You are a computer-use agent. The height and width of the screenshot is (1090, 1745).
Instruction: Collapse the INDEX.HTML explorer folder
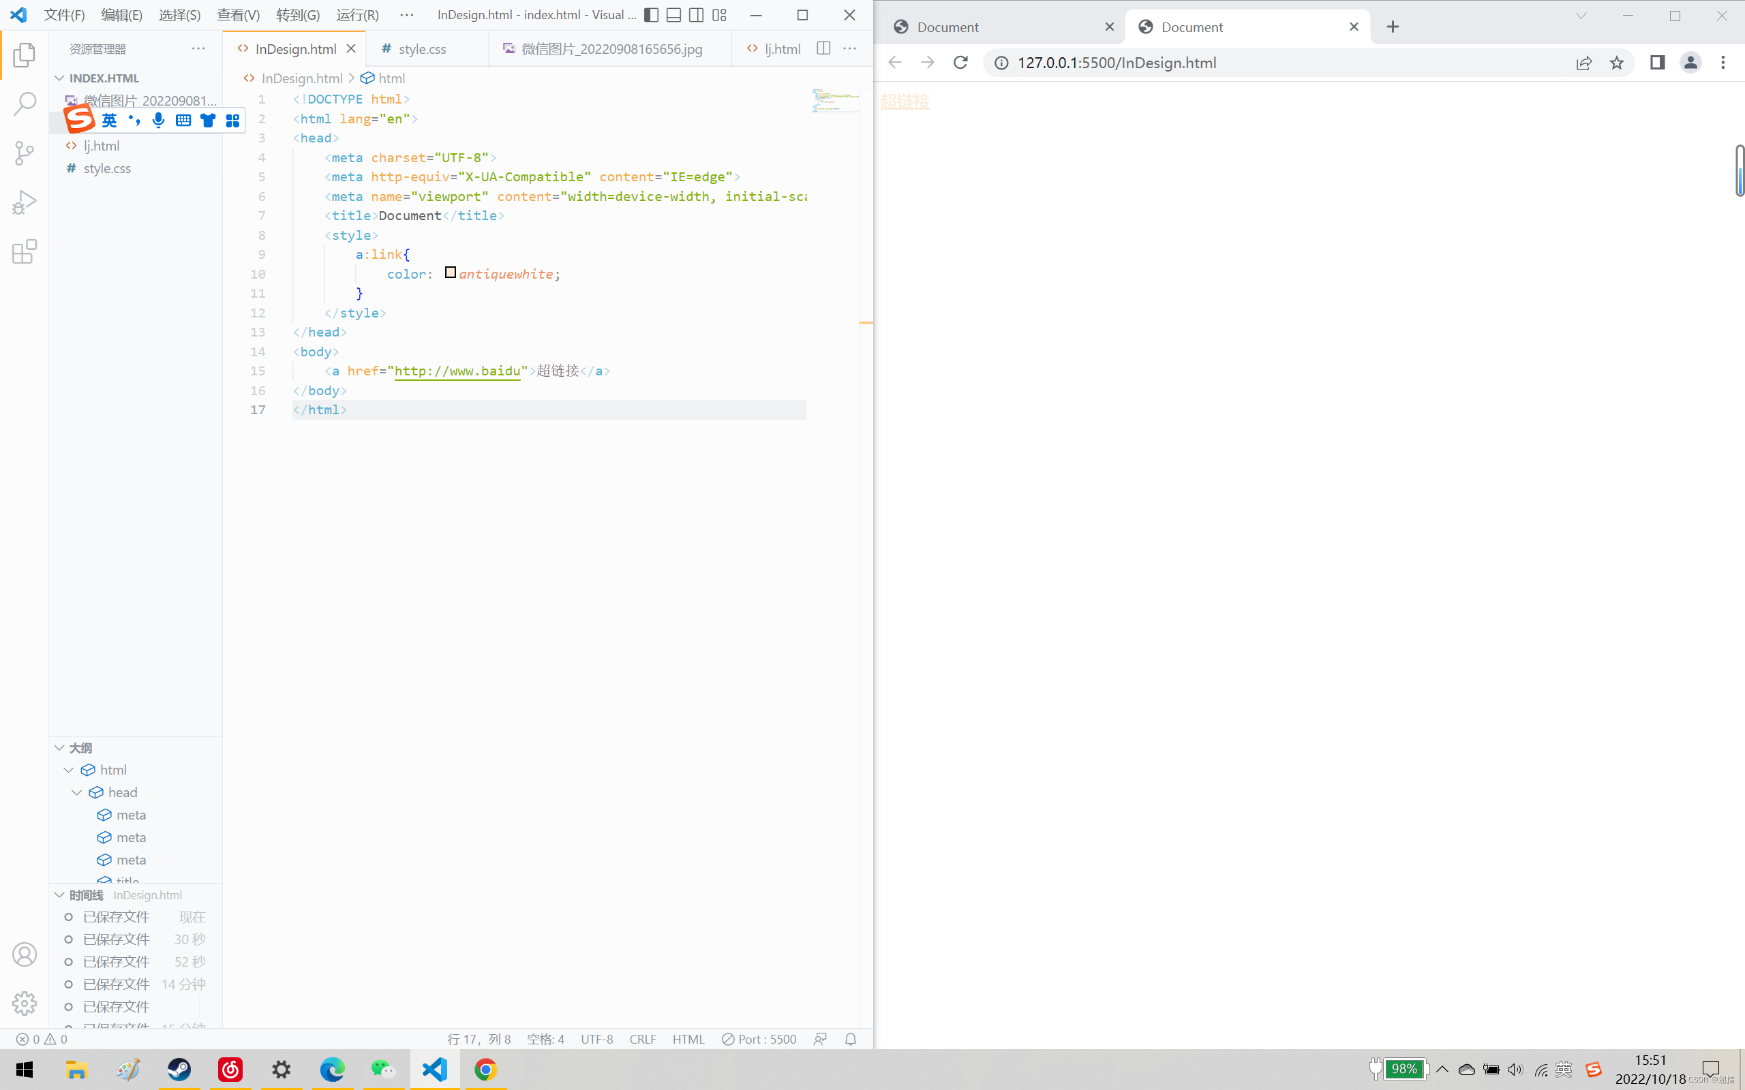tap(60, 78)
